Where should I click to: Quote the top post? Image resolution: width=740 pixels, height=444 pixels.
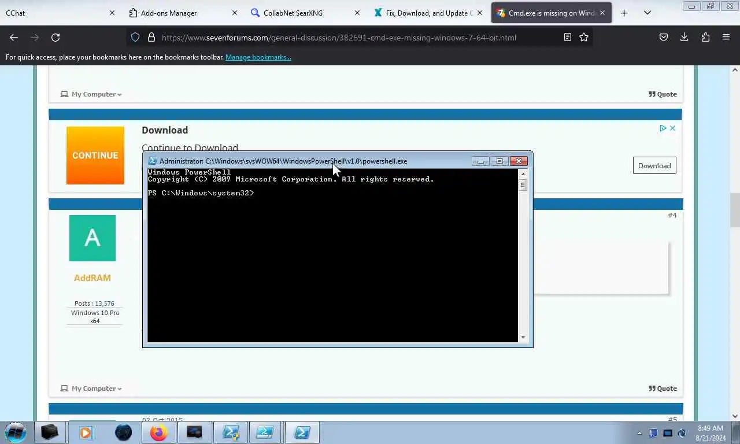[663, 94]
